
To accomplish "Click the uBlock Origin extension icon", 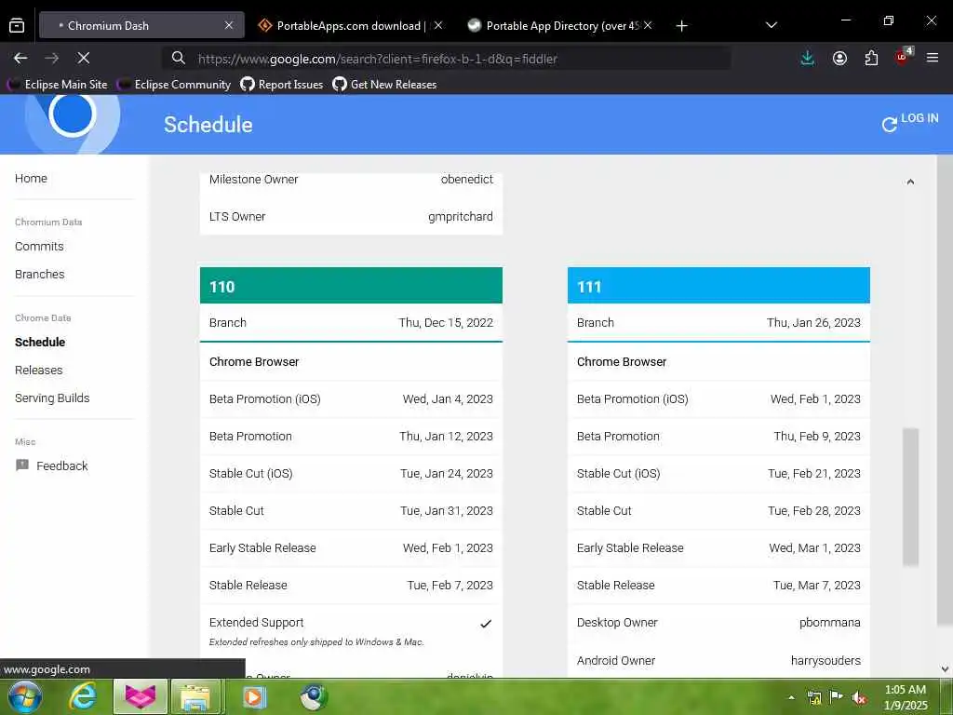I will point(903,57).
